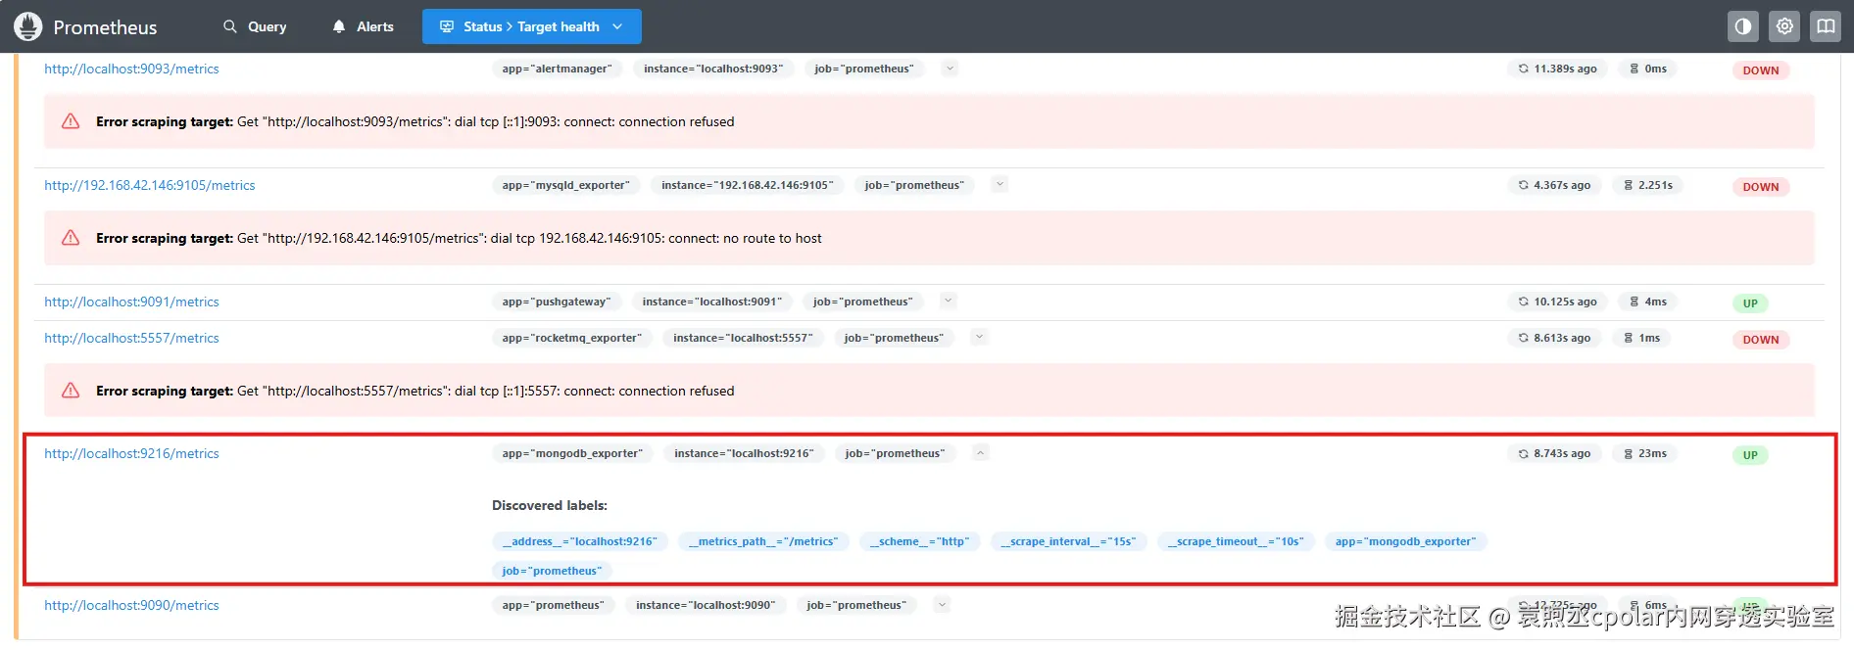Click the DOWN status badge for localhost:9093
This screenshot has width=1854, height=650.
[x=1760, y=70]
